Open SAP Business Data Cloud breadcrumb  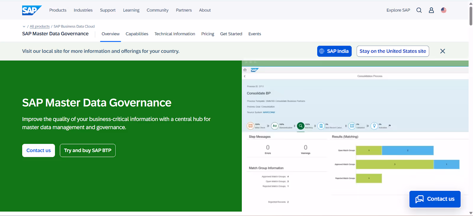(x=74, y=27)
